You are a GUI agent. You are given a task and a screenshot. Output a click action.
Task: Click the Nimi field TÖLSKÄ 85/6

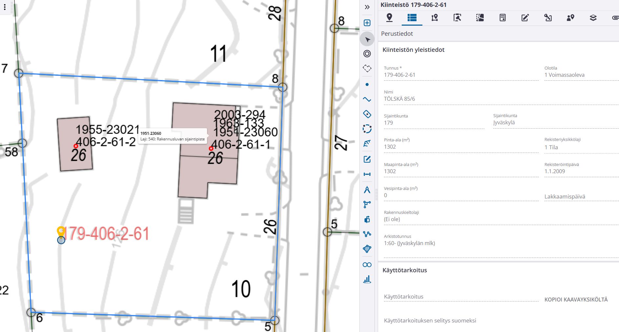click(501, 99)
